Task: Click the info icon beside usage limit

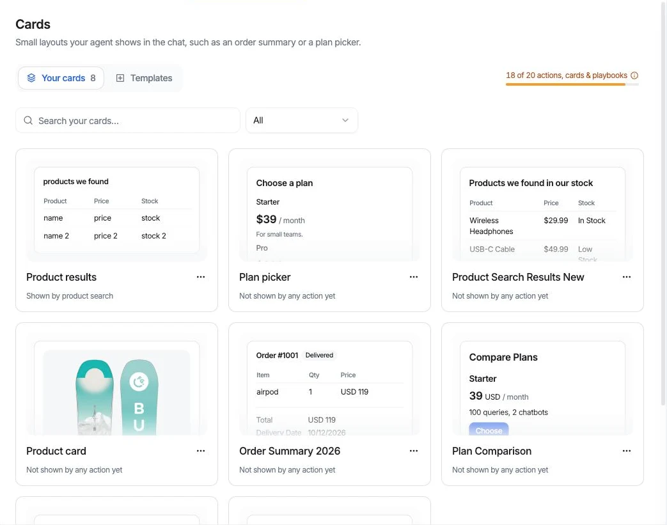Action: 634,75
